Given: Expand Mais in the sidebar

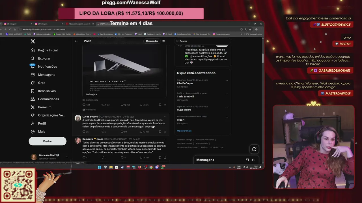Looking at the screenshot, I should pyautogui.click(x=38, y=132).
